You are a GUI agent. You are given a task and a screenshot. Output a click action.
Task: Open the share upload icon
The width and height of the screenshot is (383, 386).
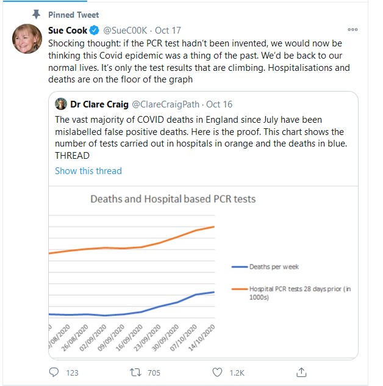[x=301, y=372]
